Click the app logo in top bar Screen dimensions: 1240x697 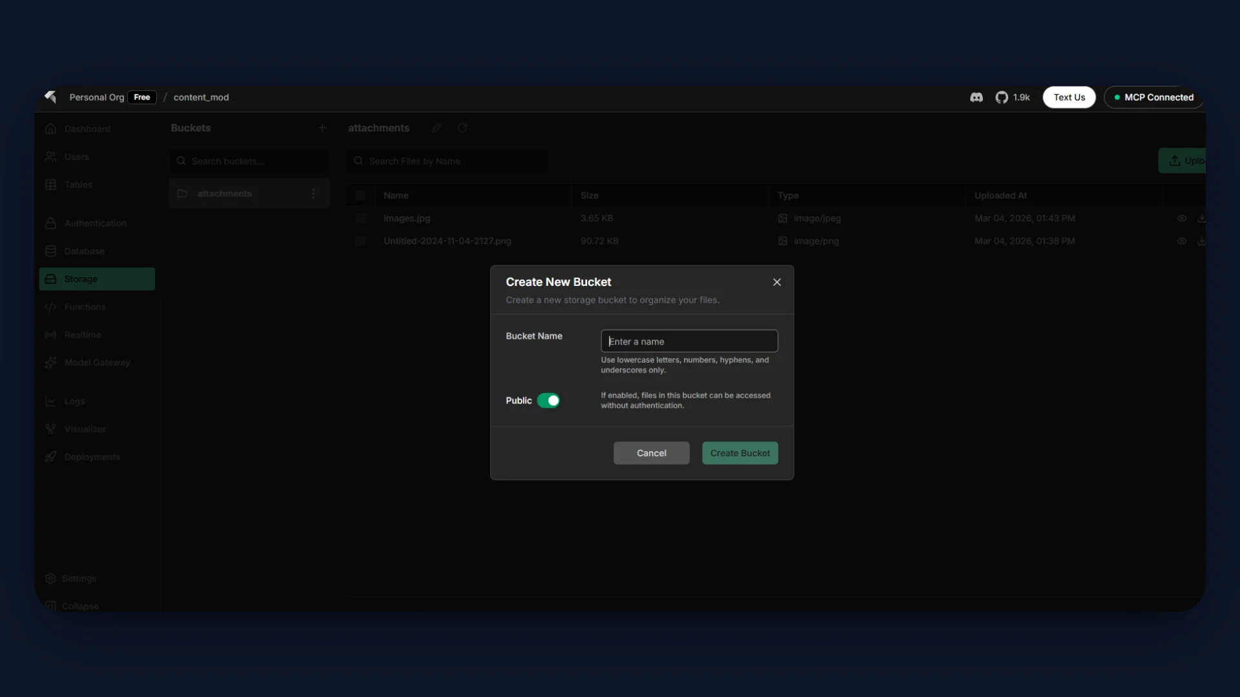[x=50, y=97]
